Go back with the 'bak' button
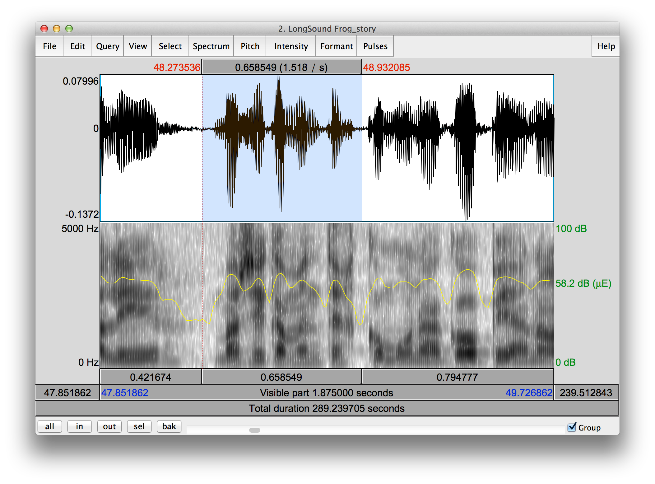The height and width of the screenshot is (484, 655). [x=169, y=426]
